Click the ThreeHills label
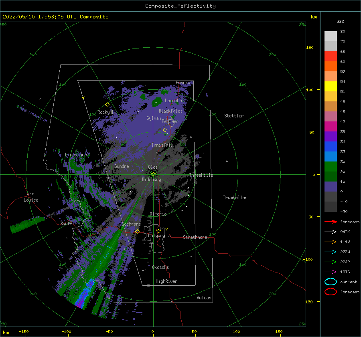Image resolution: width=361 pixels, height=337 pixels. pos(201,175)
